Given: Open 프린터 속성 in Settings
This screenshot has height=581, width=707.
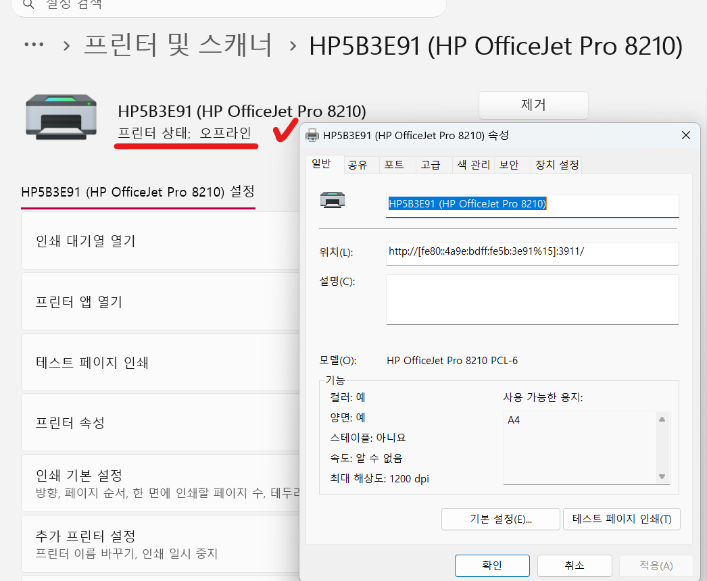Looking at the screenshot, I should click(160, 423).
